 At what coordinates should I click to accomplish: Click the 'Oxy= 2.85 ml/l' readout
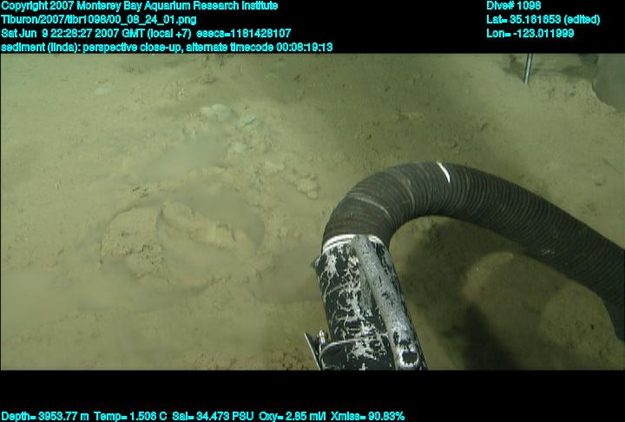(293, 417)
